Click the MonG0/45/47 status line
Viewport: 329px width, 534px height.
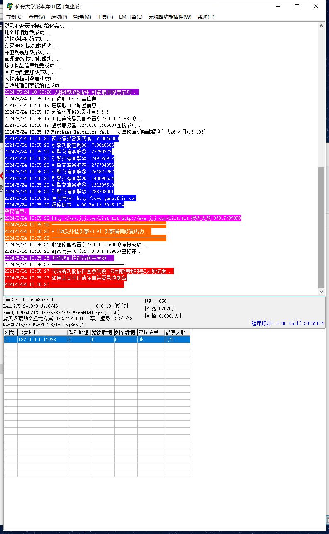pos(44,325)
